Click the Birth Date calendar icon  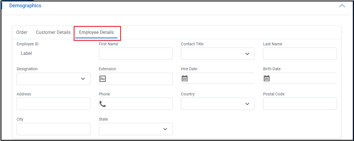click(x=267, y=78)
